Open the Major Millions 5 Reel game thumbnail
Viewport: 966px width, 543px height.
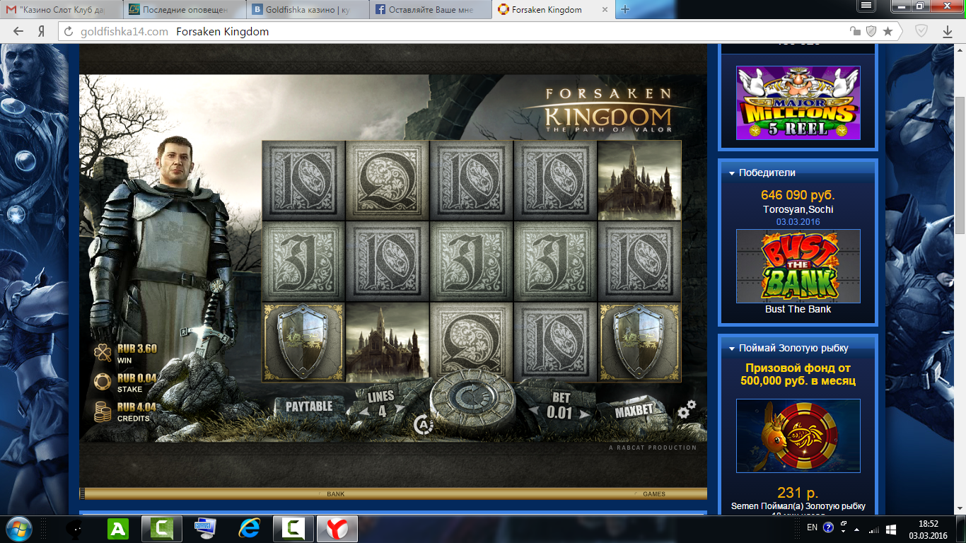tap(798, 103)
